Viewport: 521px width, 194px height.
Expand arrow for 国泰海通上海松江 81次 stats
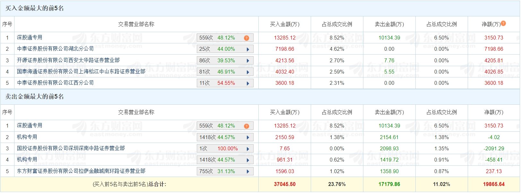coord(248,72)
